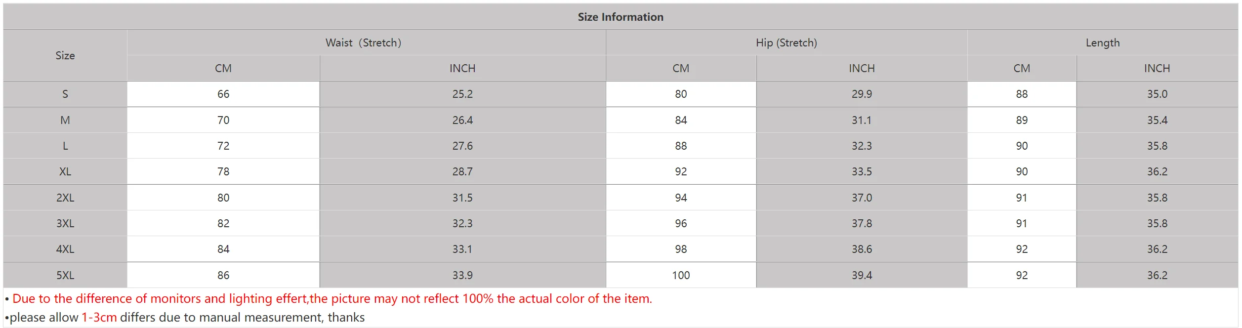Select the M hip inch value 31.1
The height and width of the screenshot is (328, 1242).
[x=862, y=121]
